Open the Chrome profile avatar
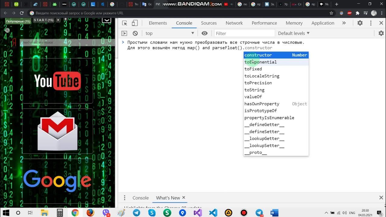Screen dimensions: 386x217 374,13
